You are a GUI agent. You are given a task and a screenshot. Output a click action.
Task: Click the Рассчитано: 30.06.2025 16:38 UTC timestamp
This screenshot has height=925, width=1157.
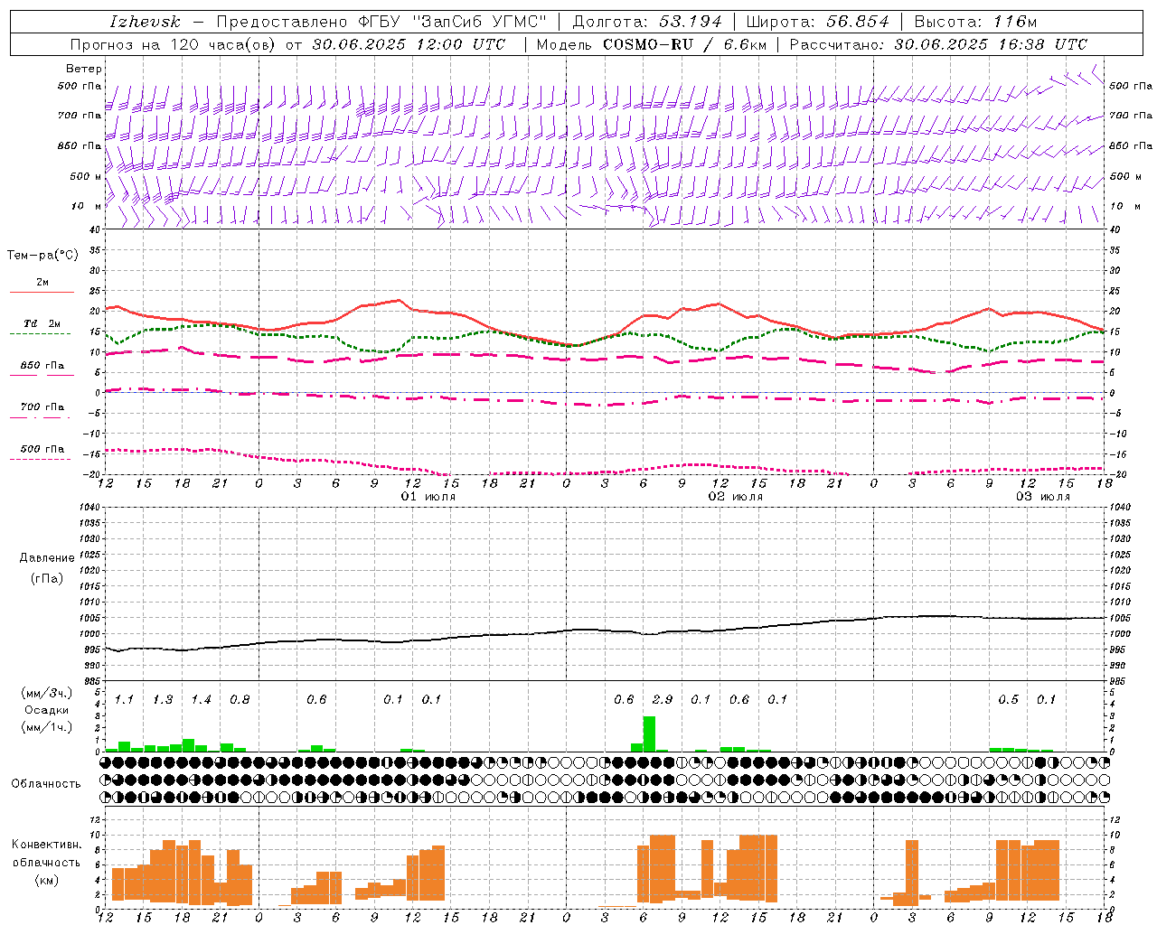938,44
